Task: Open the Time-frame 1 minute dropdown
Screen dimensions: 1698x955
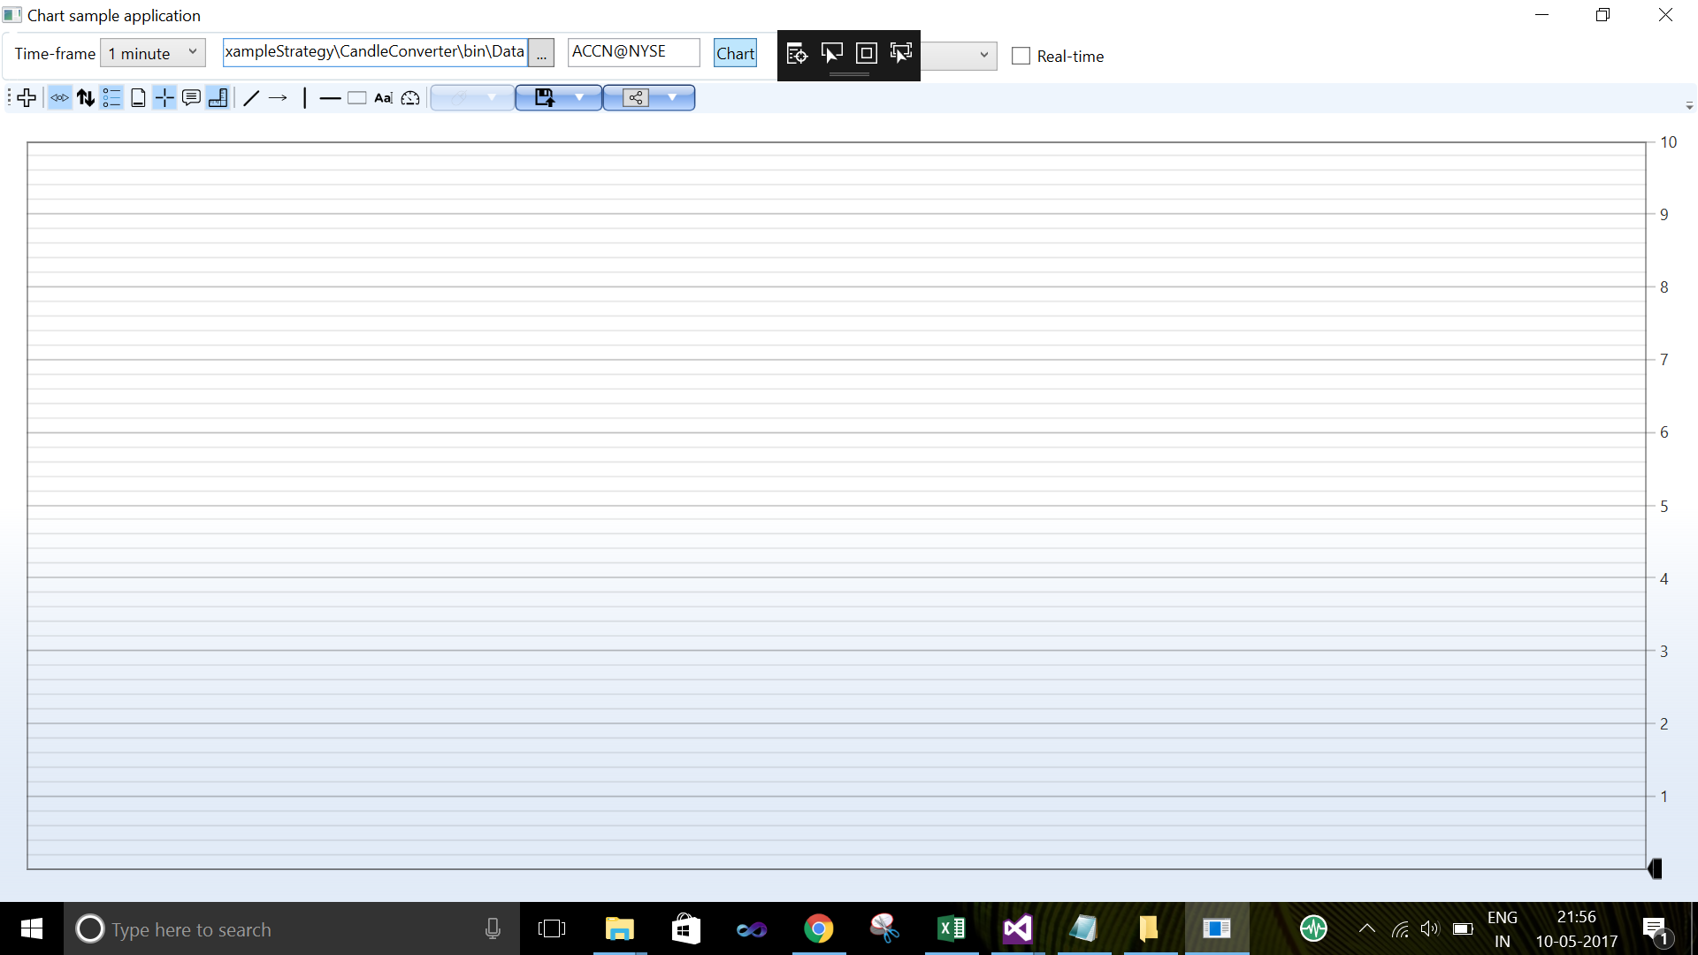Action: click(x=153, y=53)
